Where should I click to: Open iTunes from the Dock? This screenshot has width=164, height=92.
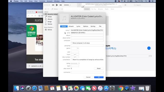coord(100,88)
